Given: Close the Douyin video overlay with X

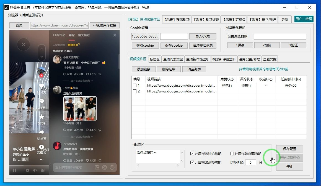Looking at the screenshot, I should click(x=24, y=44).
